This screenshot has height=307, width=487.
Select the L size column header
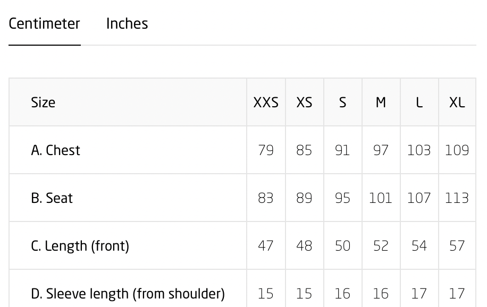pos(419,103)
